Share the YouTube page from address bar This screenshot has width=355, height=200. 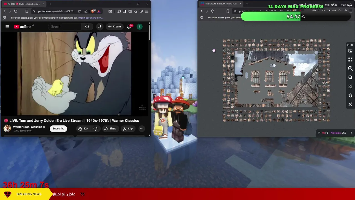click(x=86, y=11)
